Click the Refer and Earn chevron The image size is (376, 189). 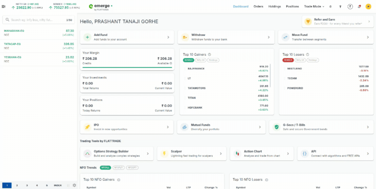[x=369, y=22]
